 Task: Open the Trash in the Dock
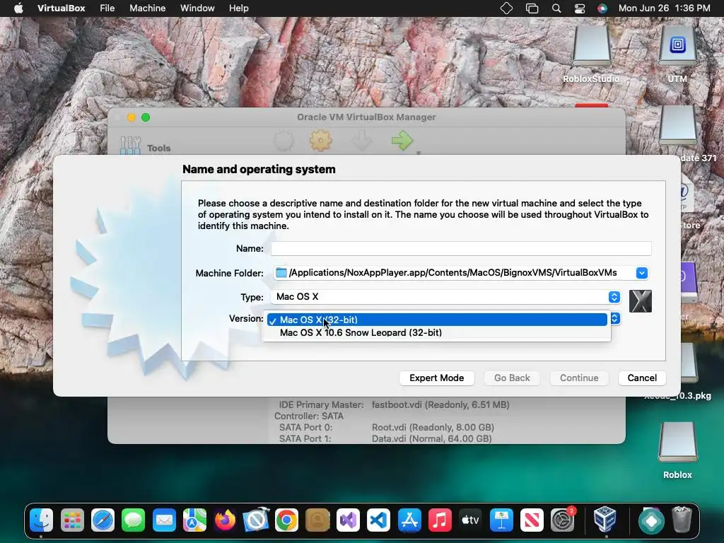tap(682, 520)
